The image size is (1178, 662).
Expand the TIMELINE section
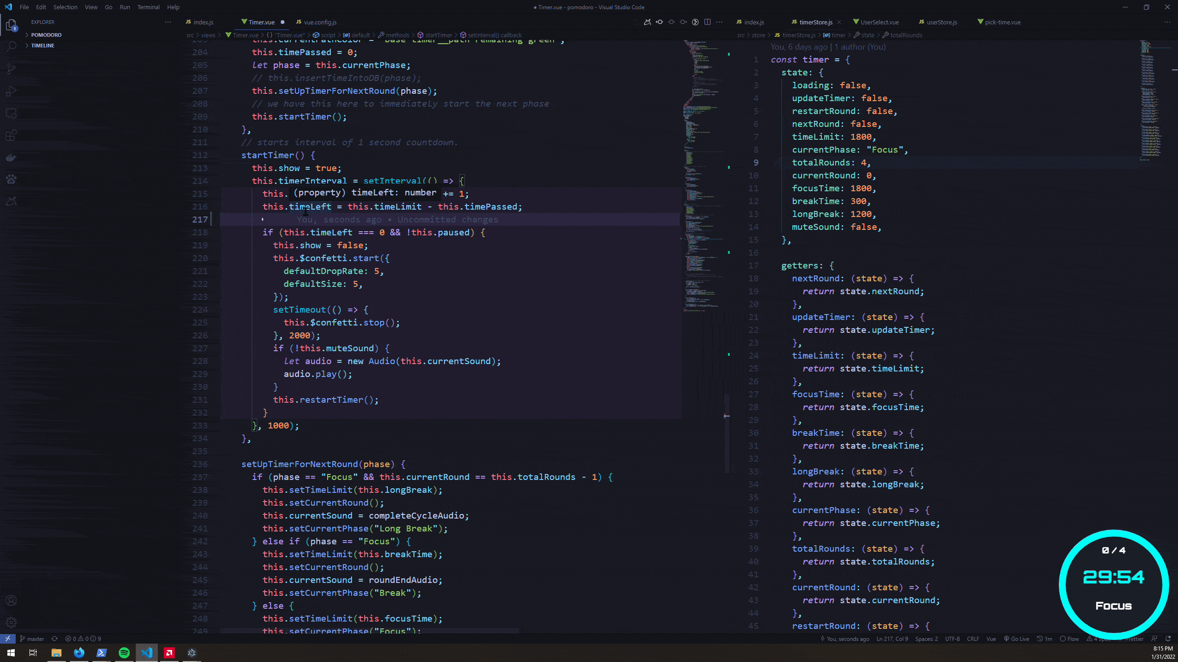[x=42, y=46]
